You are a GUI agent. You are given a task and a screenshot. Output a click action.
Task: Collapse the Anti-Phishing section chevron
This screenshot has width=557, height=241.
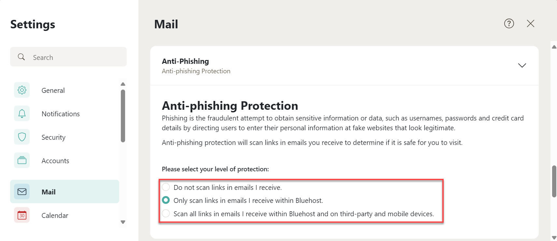522,65
